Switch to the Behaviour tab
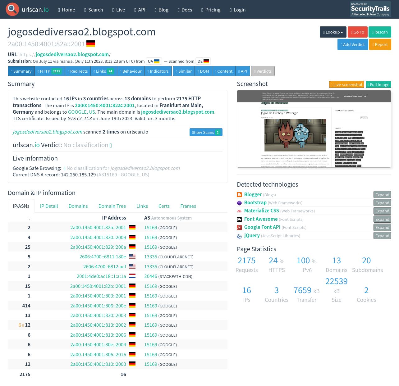Viewport: 399px width, 386px height. point(131,71)
